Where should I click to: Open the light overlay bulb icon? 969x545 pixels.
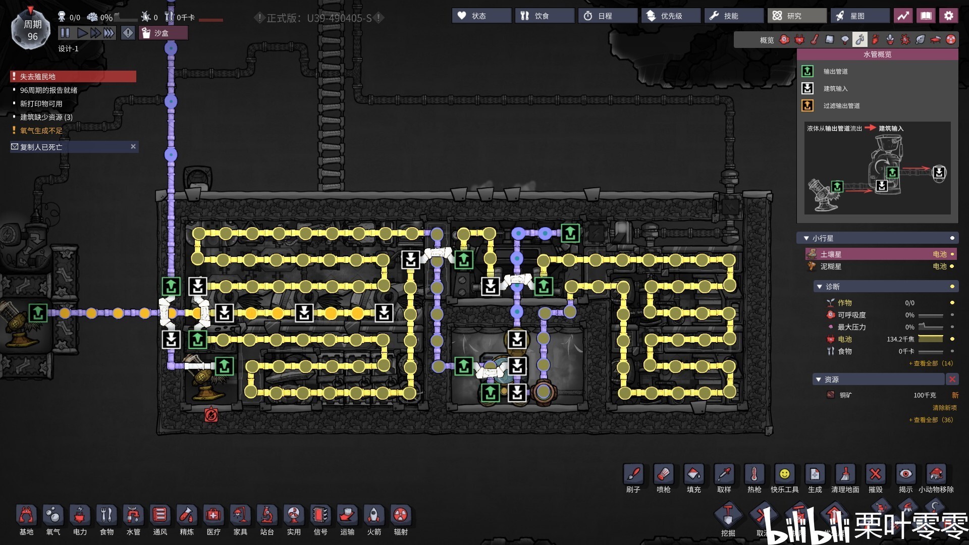pos(845,39)
